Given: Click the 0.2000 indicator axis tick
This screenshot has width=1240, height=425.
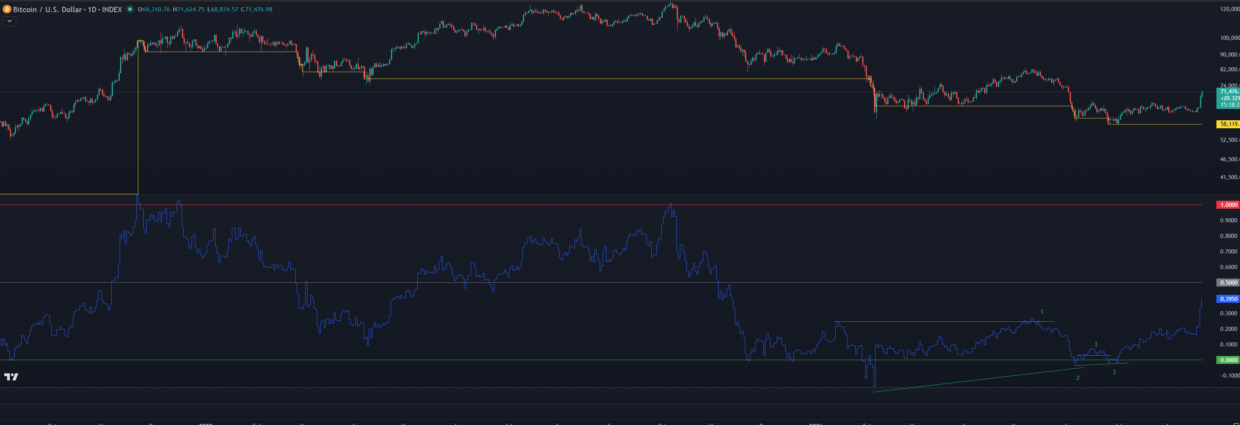Looking at the screenshot, I should pyautogui.click(x=1229, y=329).
